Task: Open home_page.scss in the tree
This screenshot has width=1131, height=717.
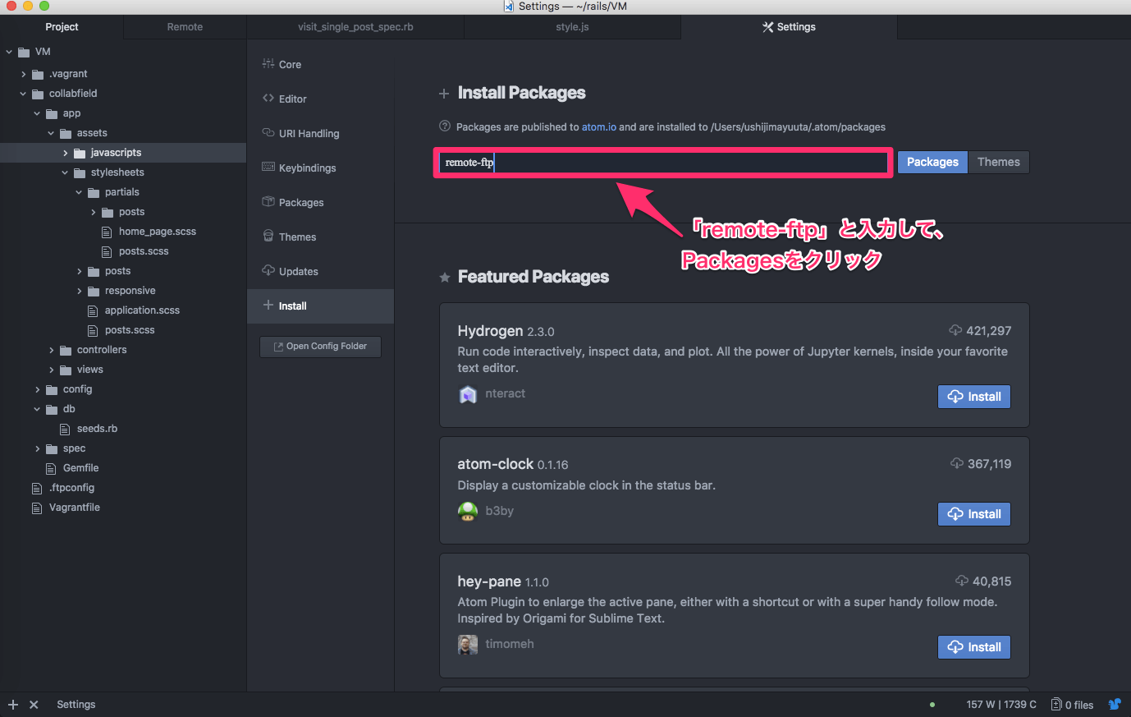Action: click(157, 232)
